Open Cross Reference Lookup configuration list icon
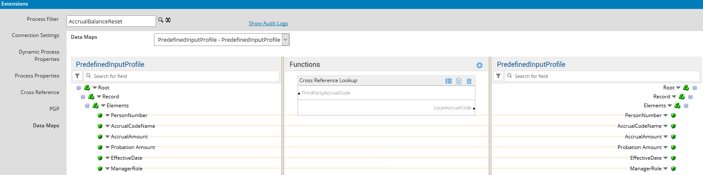The width and height of the screenshot is (703, 175). [x=448, y=81]
